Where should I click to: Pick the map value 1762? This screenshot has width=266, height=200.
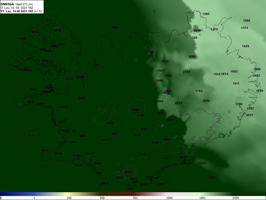tap(199, 91)
